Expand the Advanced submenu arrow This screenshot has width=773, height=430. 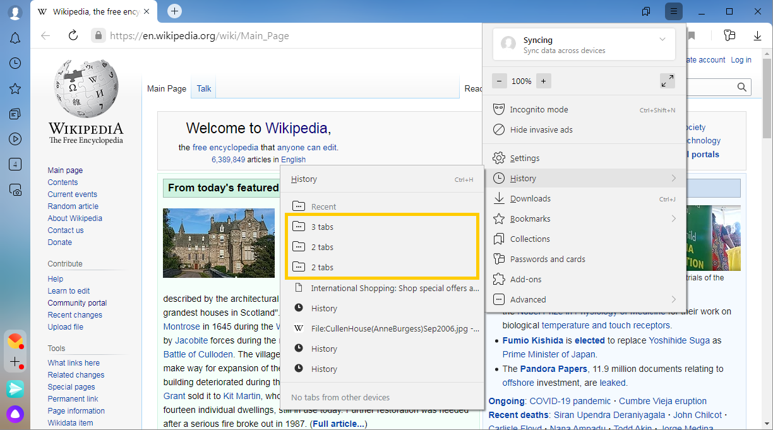click(673, 300)
